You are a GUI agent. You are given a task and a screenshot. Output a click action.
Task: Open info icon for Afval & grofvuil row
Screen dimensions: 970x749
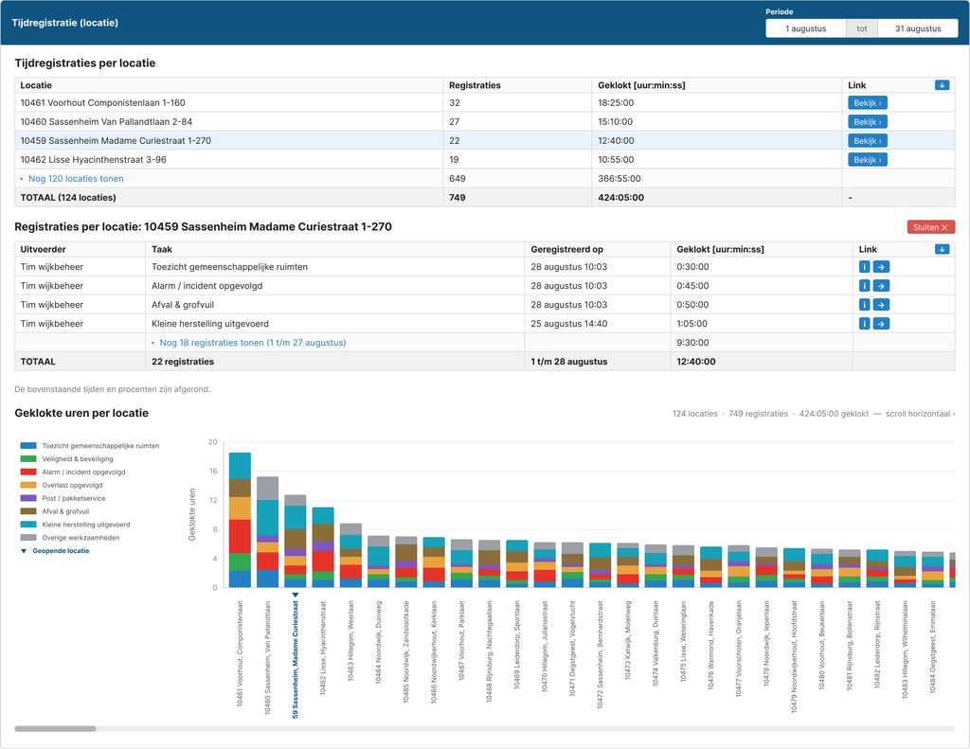[x=864, y=305]
